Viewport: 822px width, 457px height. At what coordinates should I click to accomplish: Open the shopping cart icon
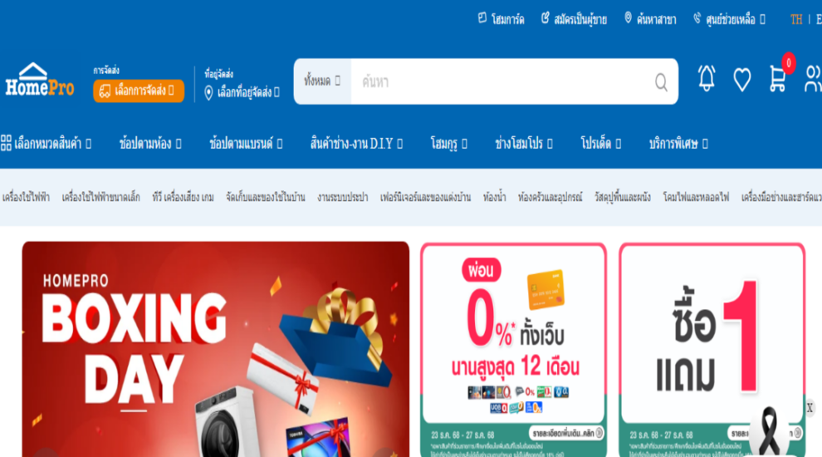coord(777,79)
